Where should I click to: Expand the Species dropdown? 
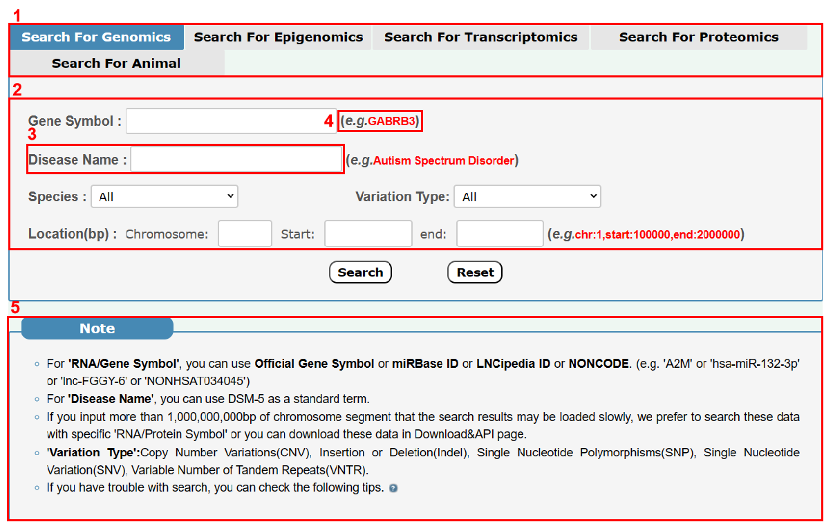(x=165, y=197)
